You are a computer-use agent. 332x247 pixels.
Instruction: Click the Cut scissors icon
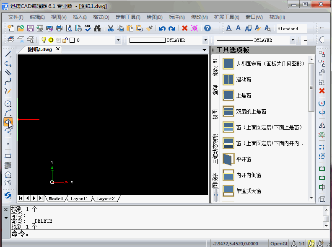coord(111,28)
